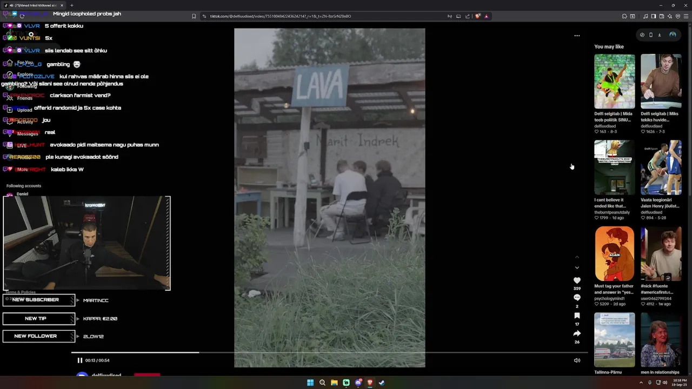Open 'Vaata legionäri Jalen Henry jõulist' video
The width and height of the screenshot is (692, 389).
tap(661, 167)
